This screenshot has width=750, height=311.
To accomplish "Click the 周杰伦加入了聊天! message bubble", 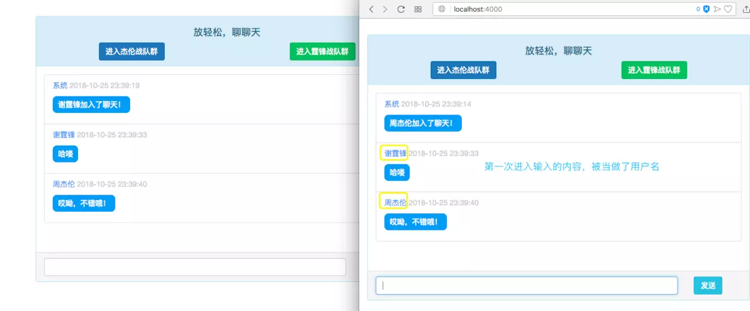I will click(x=423, y=123).
